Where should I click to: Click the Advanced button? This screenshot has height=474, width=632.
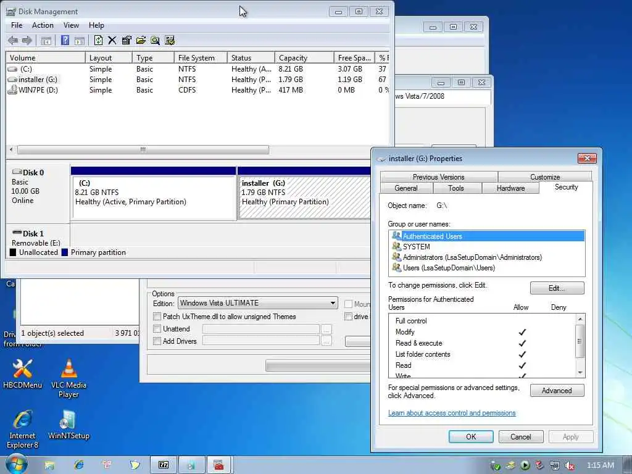557,391
